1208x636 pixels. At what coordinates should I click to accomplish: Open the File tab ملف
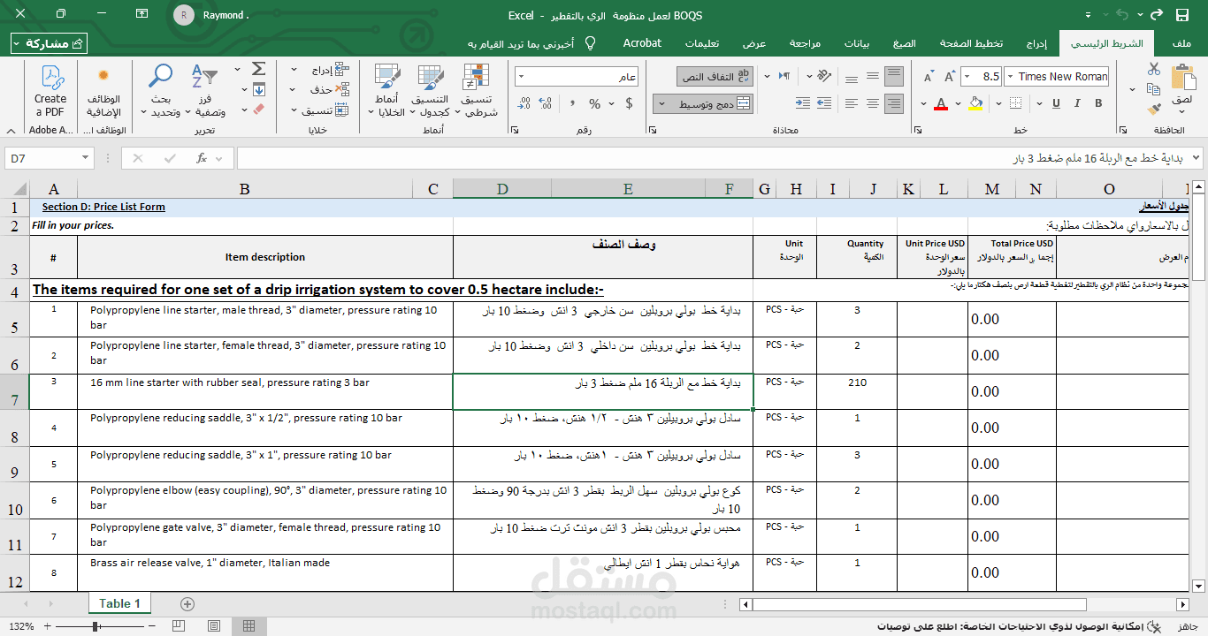(x=1181, y=43)
